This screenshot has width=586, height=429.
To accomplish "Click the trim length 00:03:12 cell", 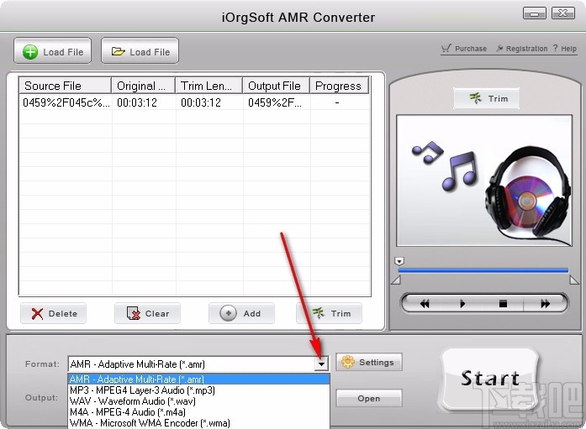I will click(x=201, y=102).
